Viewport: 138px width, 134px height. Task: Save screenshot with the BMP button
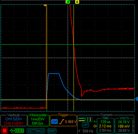(x=52, y=131)
